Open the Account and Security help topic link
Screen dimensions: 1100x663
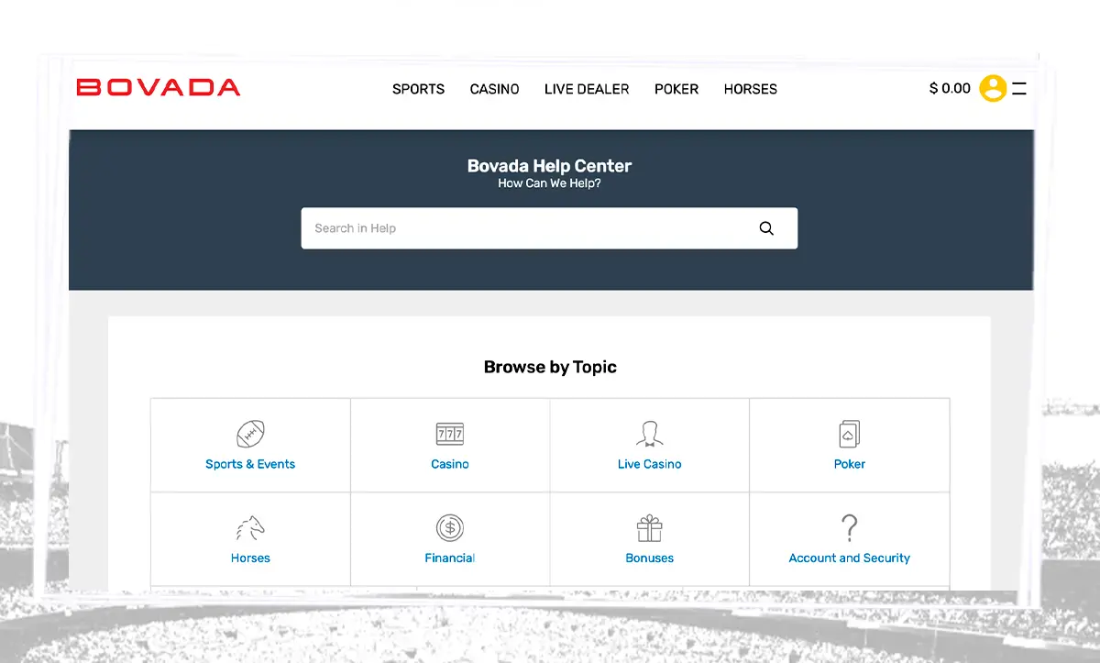[849, 557]
